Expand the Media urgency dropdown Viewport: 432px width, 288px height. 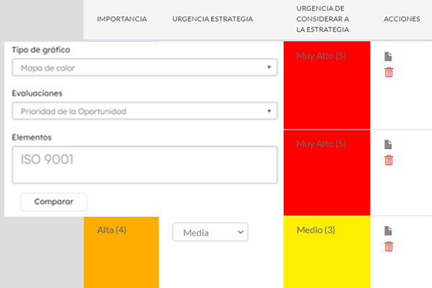click(x=210, y=232)
